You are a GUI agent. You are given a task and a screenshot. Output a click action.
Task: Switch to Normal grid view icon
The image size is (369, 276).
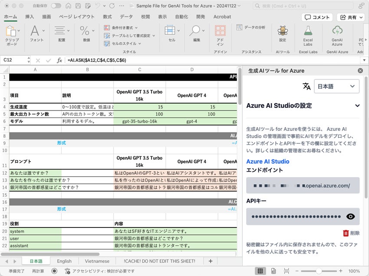[260, 271]
